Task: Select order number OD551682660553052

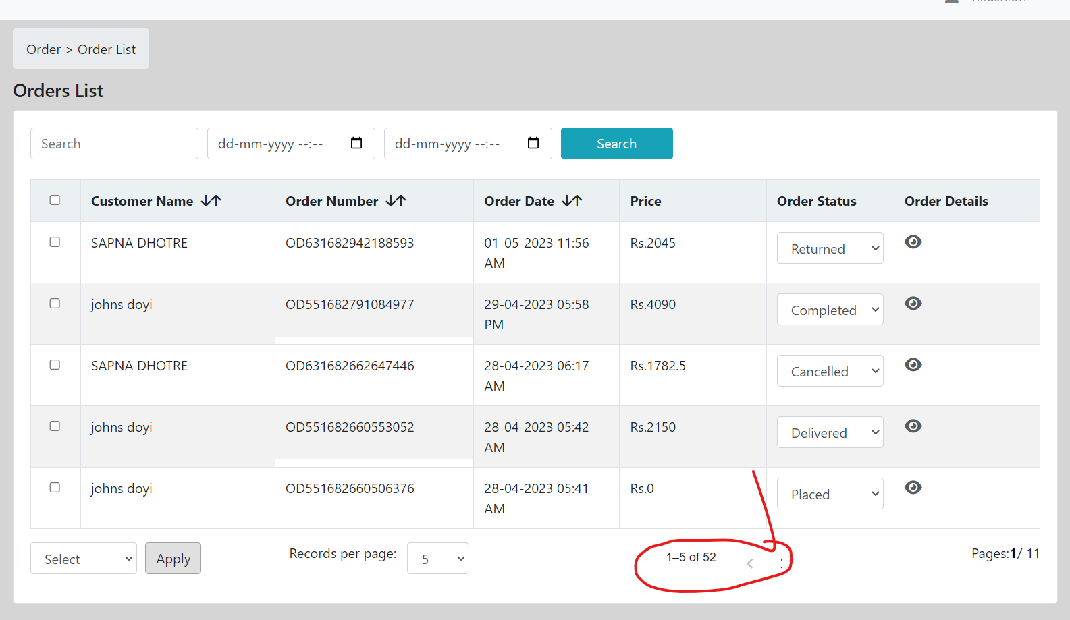Action: pos(350,427)
